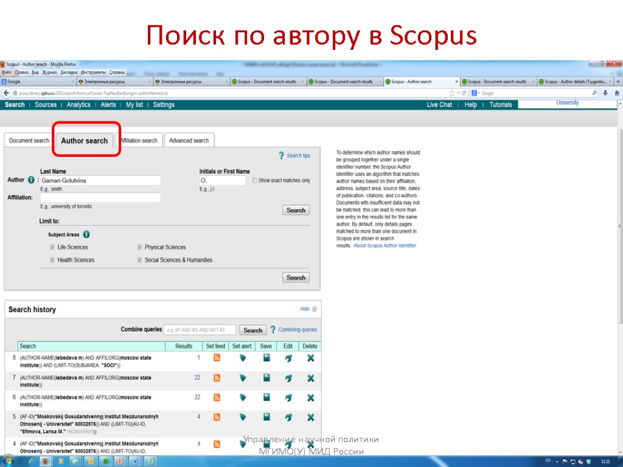Click the downloads arrow icon in Firefox toolbar

tap(605, 93)
